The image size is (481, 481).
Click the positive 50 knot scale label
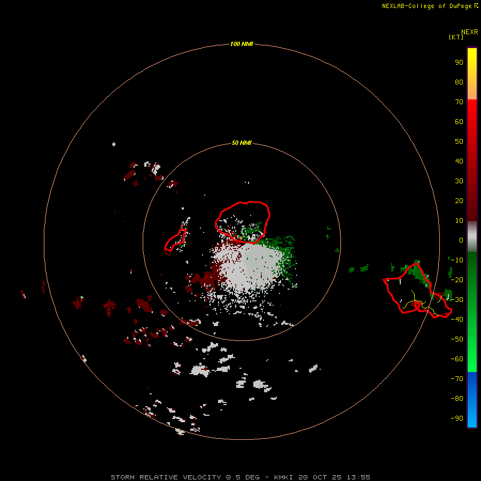coord(459,142)
